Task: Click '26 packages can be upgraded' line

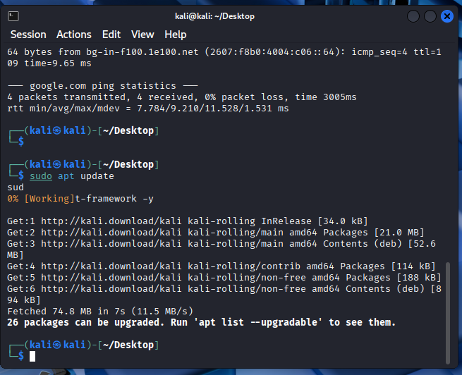Action: coord(201,322)
